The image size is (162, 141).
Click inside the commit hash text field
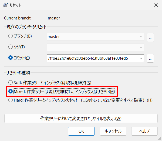(x=93, y=58)
